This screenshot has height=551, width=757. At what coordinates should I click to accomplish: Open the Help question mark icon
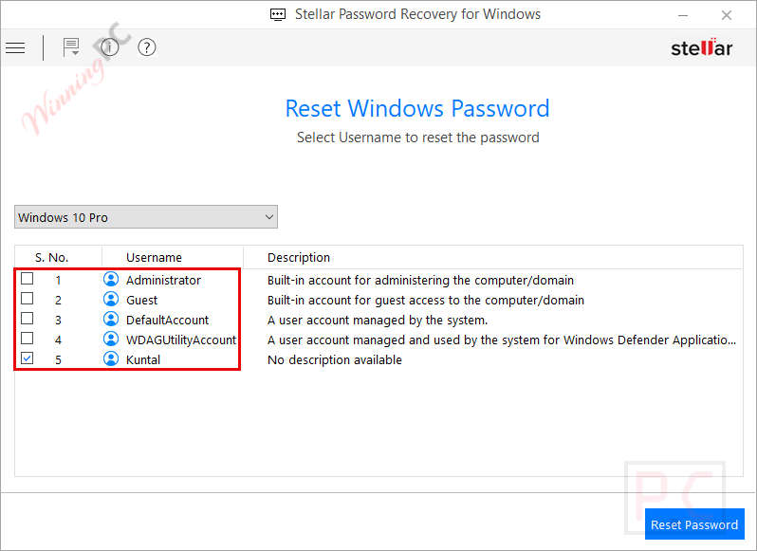(147, 47)
